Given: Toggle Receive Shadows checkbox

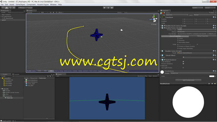Looking at the screenshot, I should click(183, 64).
